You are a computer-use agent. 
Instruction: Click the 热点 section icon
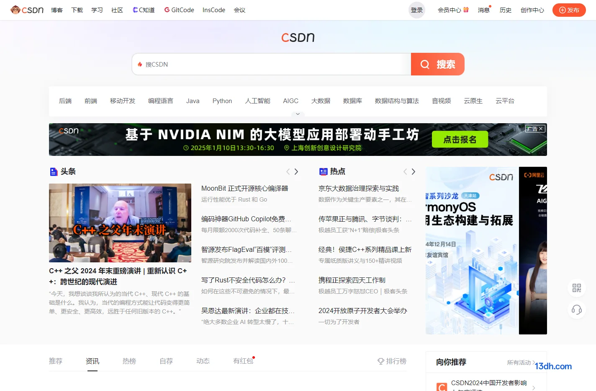[x=323, y=171]
